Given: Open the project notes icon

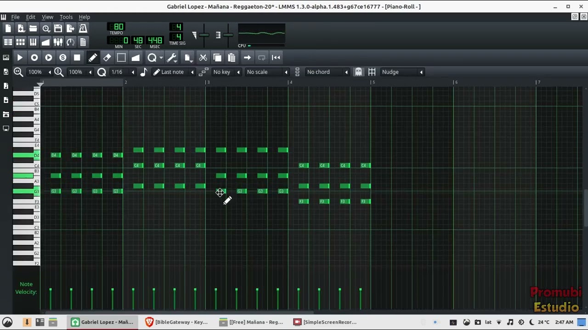Looking at the screenshot, I should pos(83,42).
